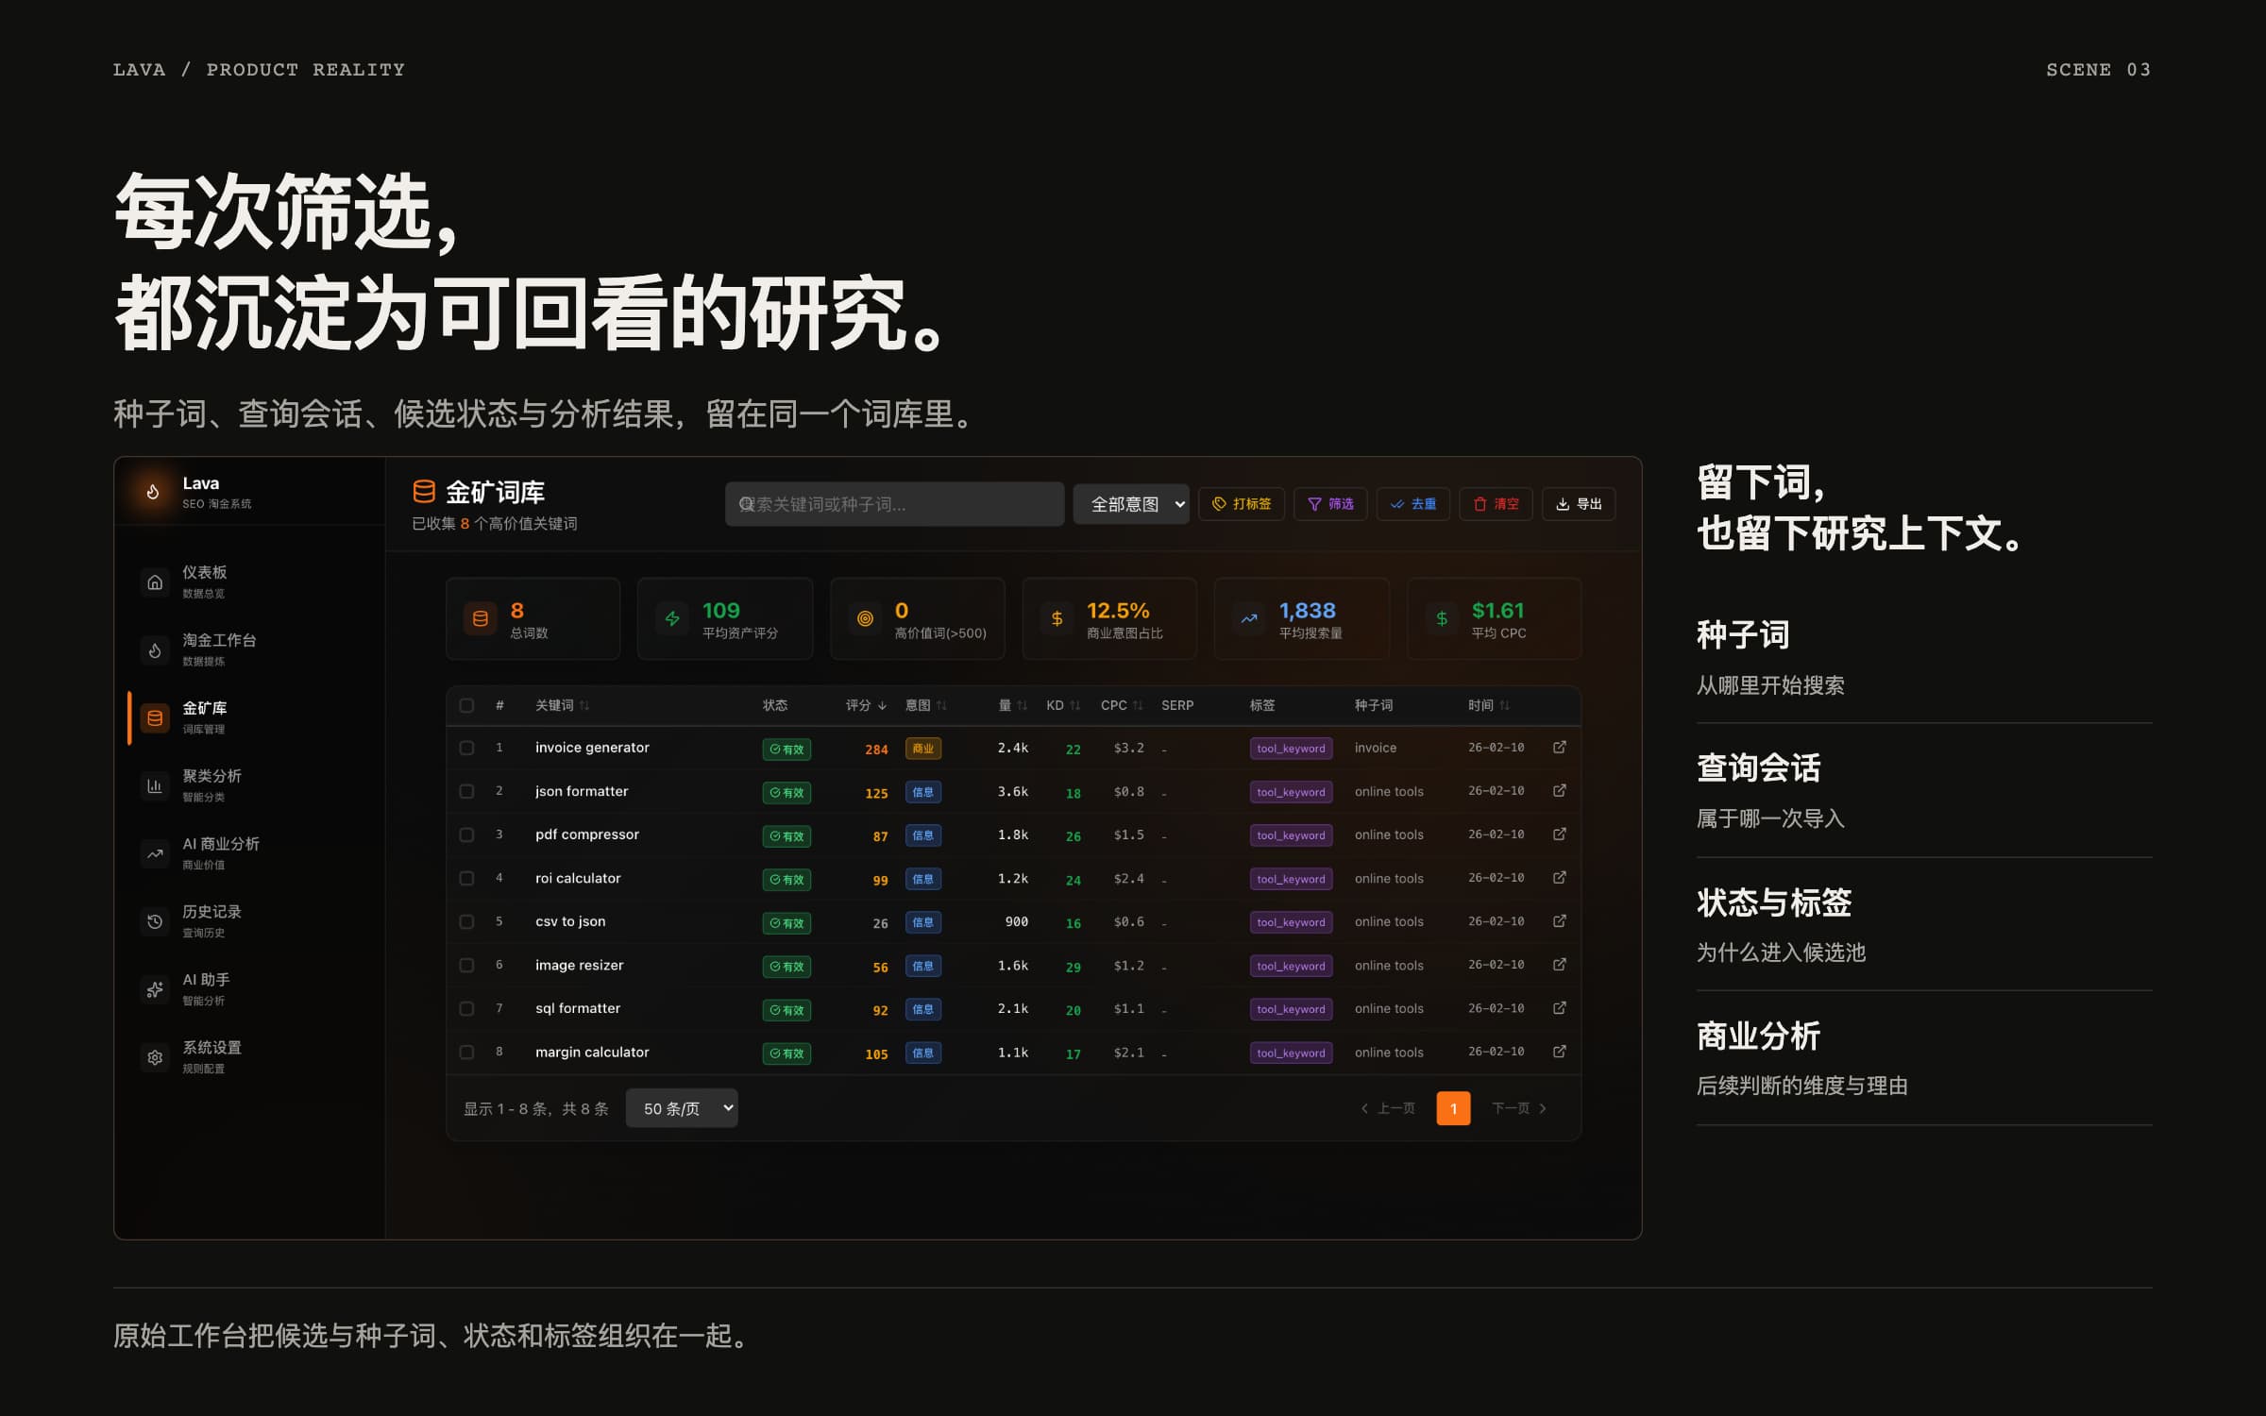Go to 历史记录 in the sidebar
This screenshot has height=1416, width=2266.
click(x=250, y=922)
